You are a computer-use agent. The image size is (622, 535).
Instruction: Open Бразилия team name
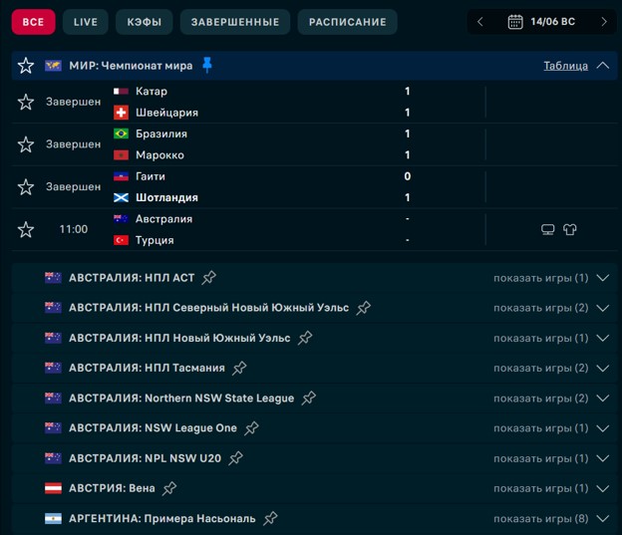point(161,134)
